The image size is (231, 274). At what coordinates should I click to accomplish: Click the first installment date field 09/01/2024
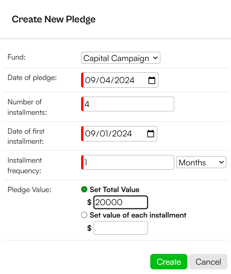(x=119, y=134)
